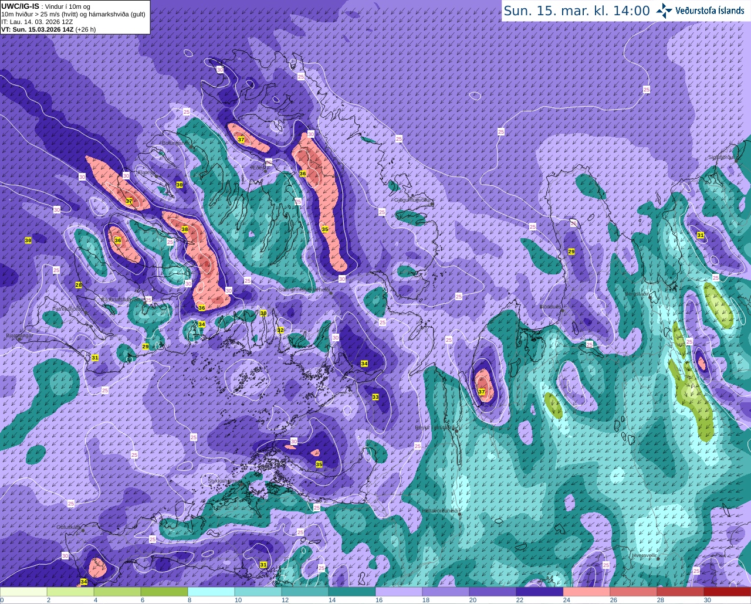This screenshot has width=751, height=604.
Task: Click the Holtavörðuheiði station label
Action: click(x=440, y=510)
